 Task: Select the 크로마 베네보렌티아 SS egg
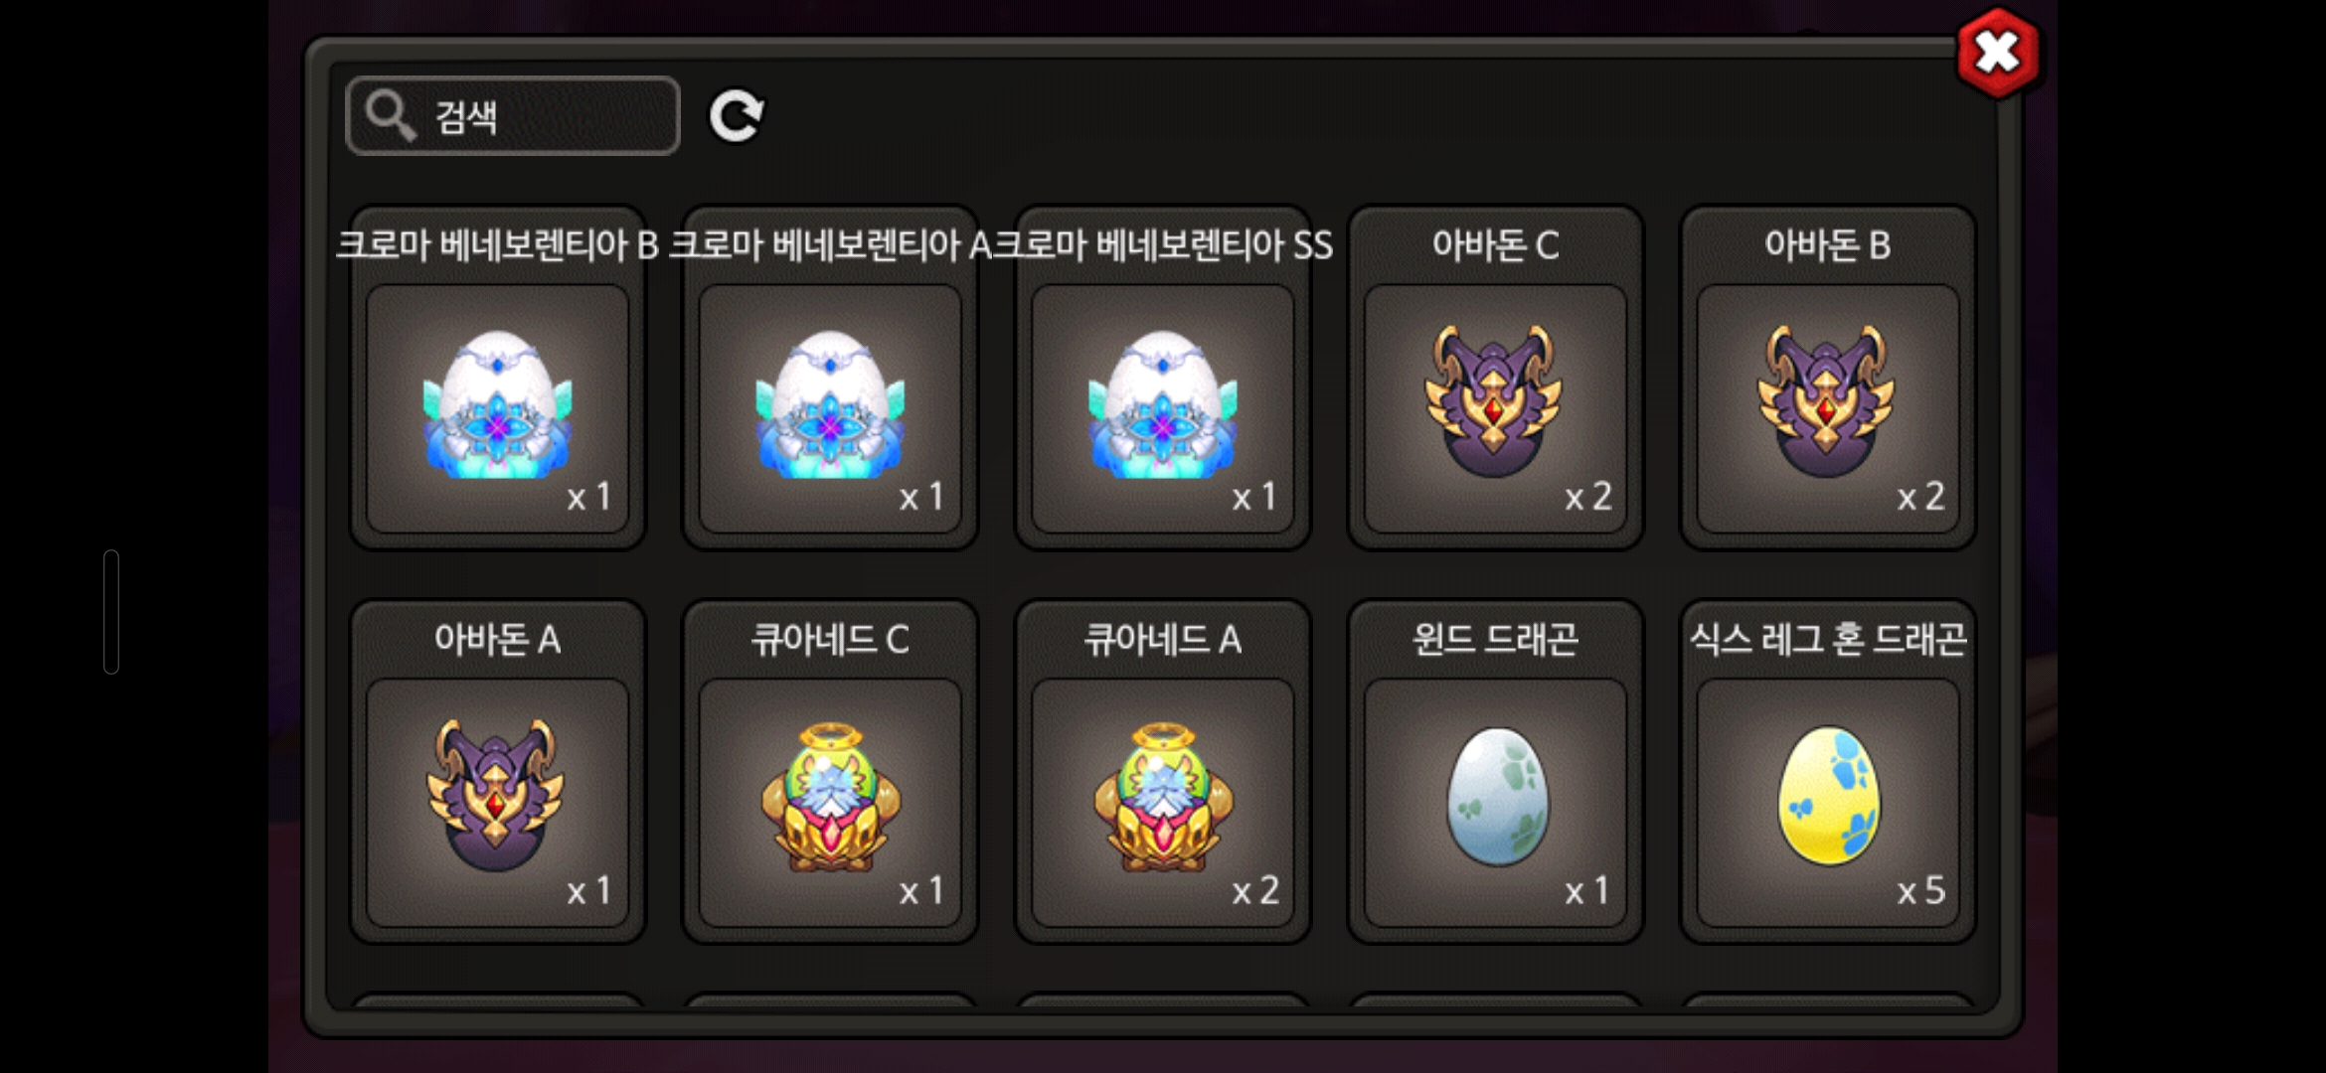pos(1163,409)
